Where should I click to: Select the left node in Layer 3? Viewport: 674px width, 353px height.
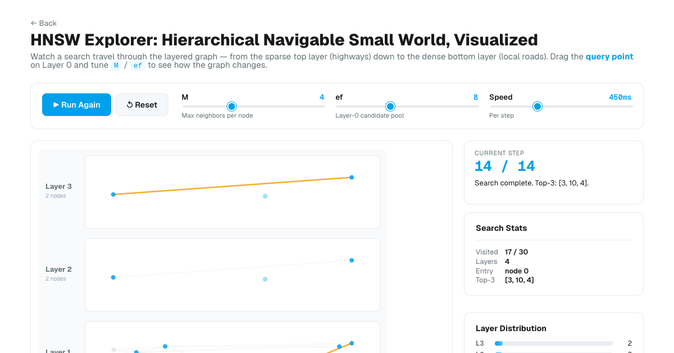pyautogui.click(x=113, y=194)
